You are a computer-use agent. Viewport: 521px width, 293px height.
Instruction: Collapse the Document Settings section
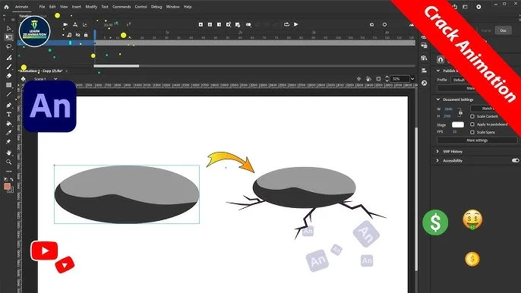(x=438, y=99)
